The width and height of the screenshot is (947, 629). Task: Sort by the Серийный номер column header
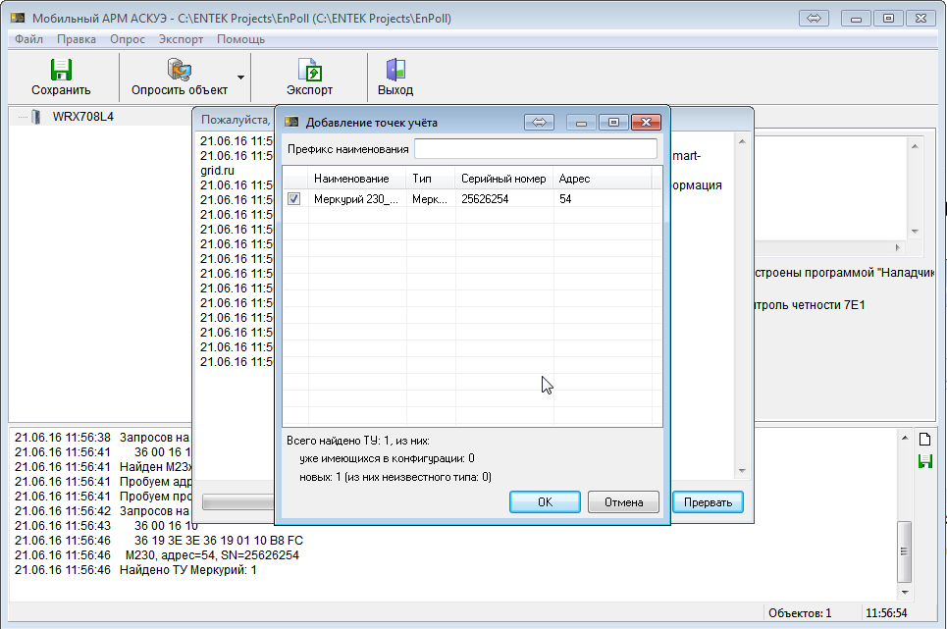pyautogui.click(x=504, y=179)
